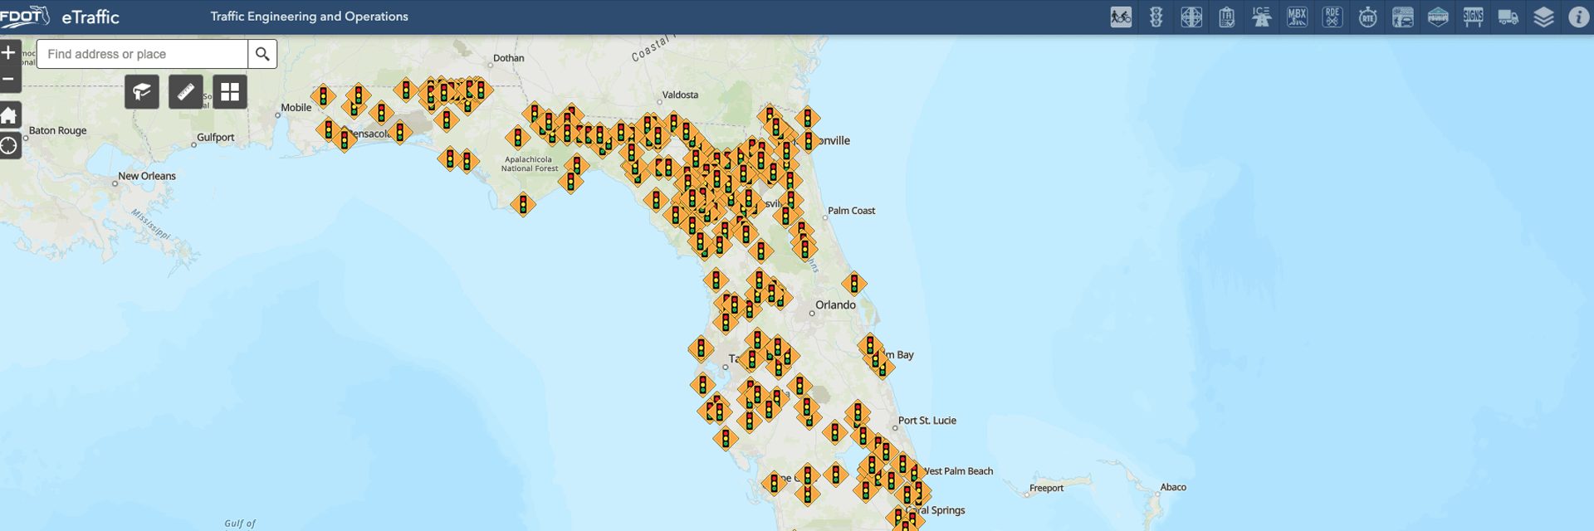Select the RDE icon in header
Viewport: 1594px width, 531px height.
tap(1332, 17)
